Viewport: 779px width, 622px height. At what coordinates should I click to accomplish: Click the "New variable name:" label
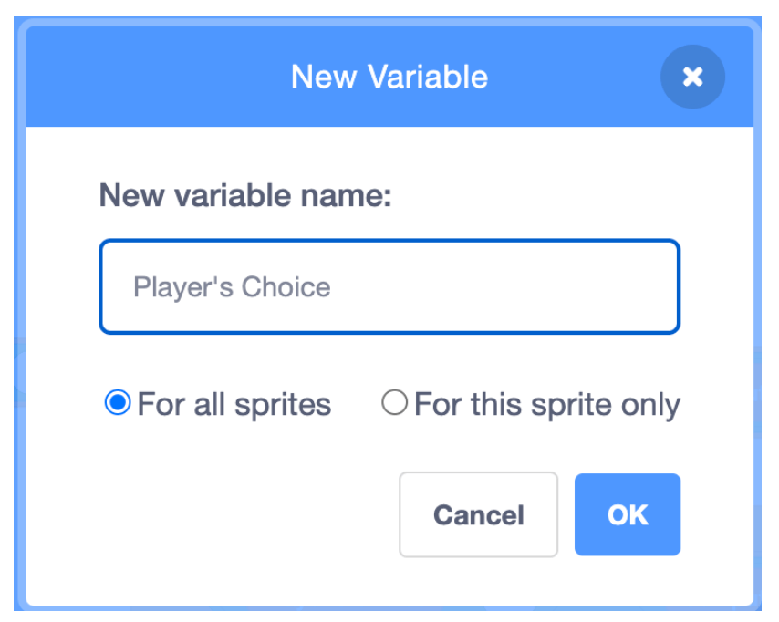(244, 195)
